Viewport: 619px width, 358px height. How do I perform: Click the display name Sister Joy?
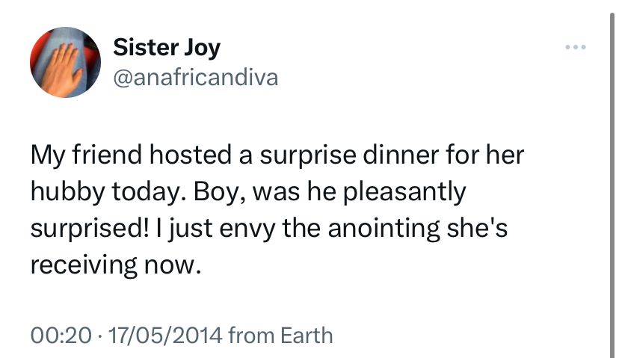tap(167, 48)
